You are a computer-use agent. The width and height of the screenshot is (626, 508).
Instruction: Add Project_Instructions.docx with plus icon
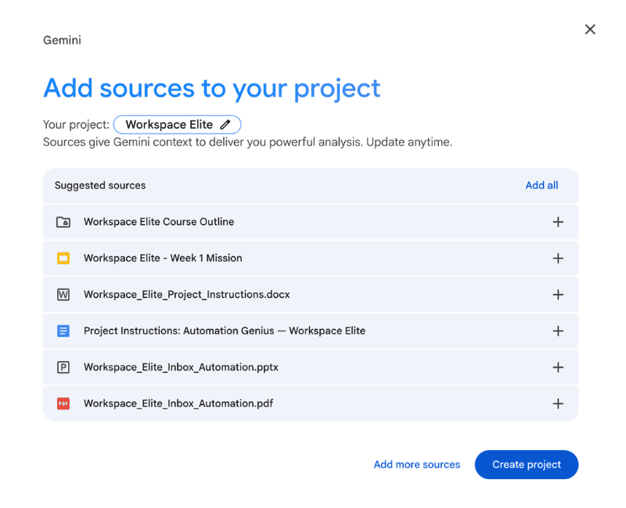[x=558, y=295]
